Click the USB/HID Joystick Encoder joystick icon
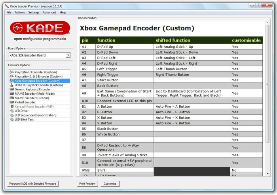 point(12,85)
